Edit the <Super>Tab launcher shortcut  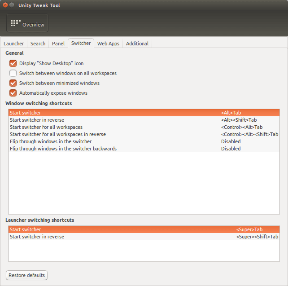click(x=249, y=229)
